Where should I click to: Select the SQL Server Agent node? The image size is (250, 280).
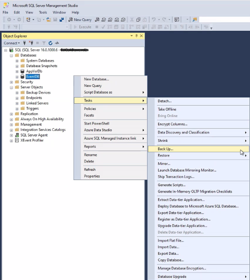pos(34,135)
